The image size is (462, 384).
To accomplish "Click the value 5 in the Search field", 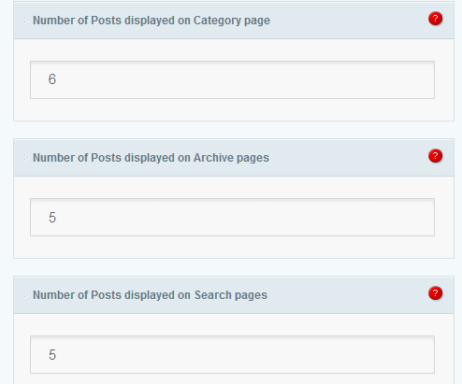I will pos(52,355).
